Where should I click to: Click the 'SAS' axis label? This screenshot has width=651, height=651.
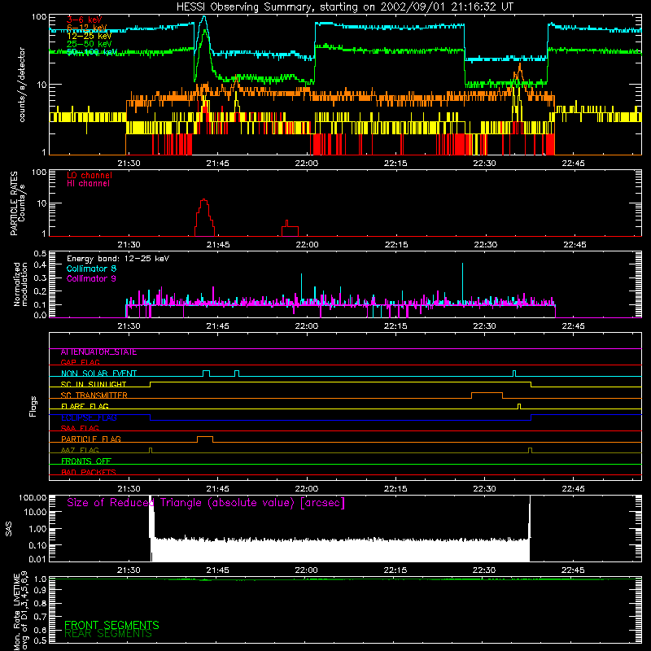coord(8,529)
